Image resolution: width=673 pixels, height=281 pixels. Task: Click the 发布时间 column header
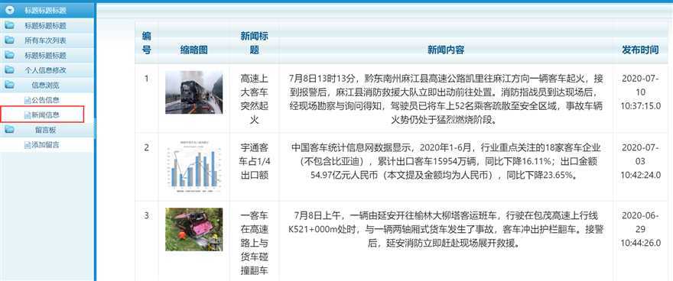(x=640, y=50)
